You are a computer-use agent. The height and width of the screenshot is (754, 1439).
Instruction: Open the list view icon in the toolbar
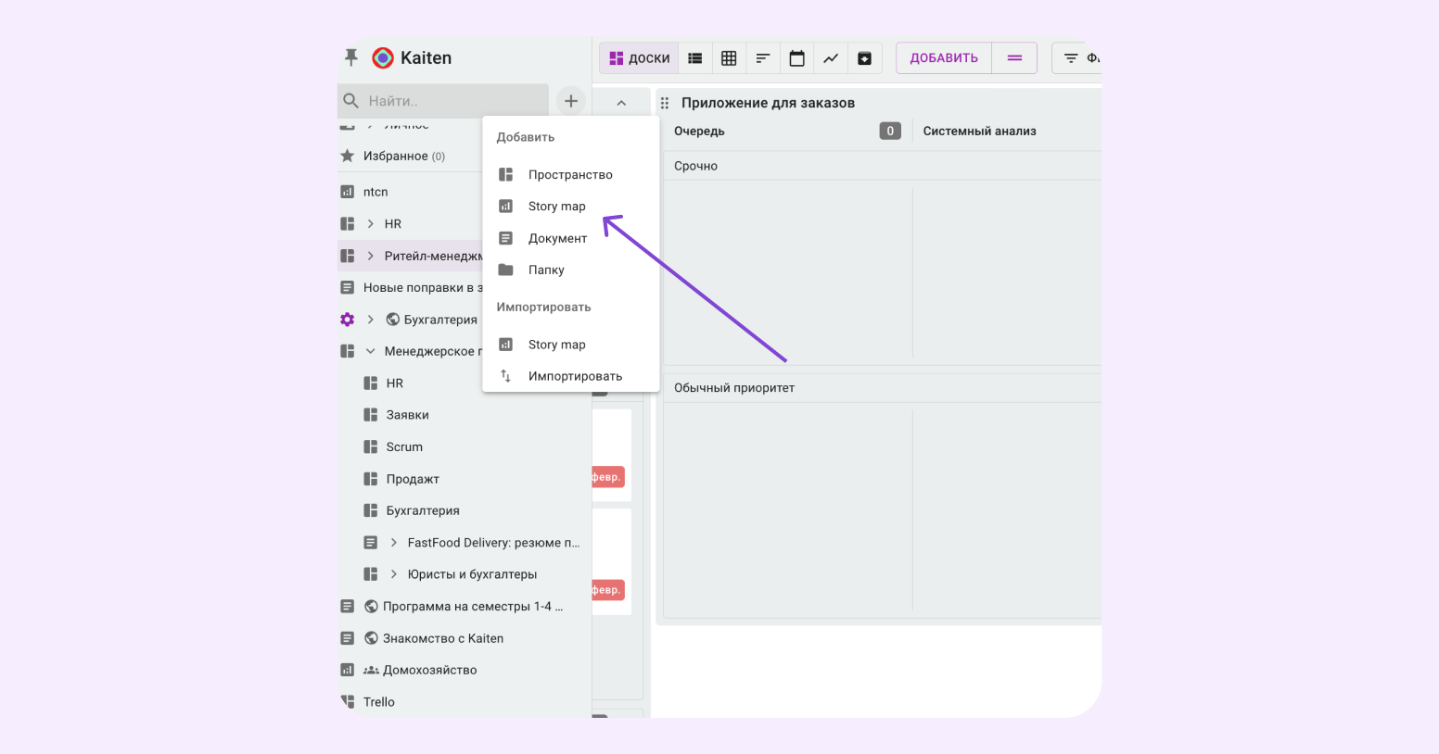tap(695, 57)
